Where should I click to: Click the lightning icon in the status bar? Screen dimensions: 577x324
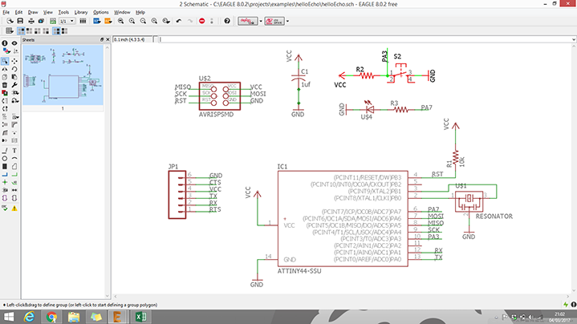click(566, 305)
